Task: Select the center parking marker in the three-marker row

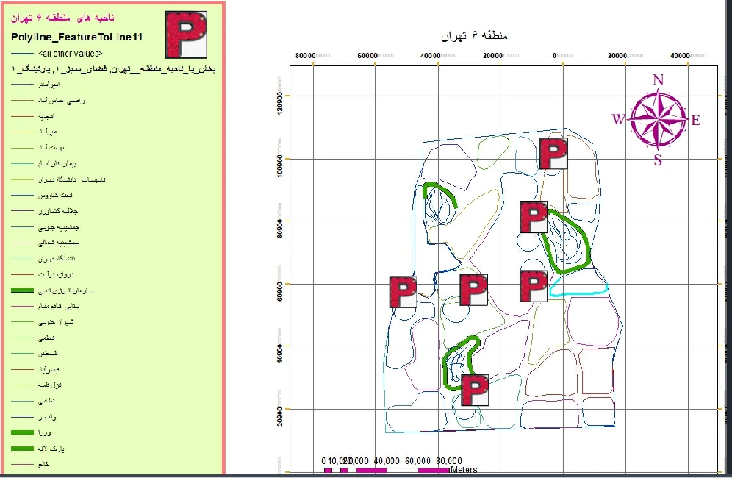Action: (x=473, y=290)
